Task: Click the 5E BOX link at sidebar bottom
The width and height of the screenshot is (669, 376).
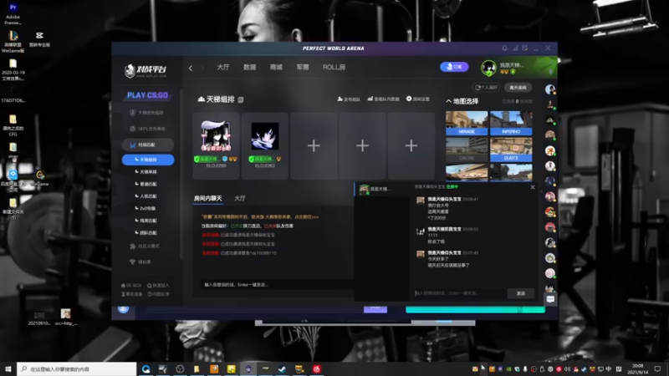Action: point(131,285)
